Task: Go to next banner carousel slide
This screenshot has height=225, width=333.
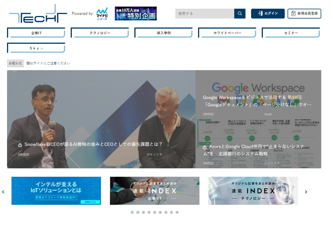Action: [x=306, y=192]
